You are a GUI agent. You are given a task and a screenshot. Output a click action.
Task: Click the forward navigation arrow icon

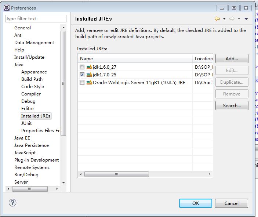point(232,19)
